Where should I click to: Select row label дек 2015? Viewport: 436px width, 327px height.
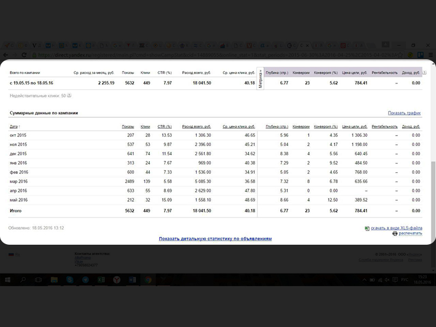point(18,154)
